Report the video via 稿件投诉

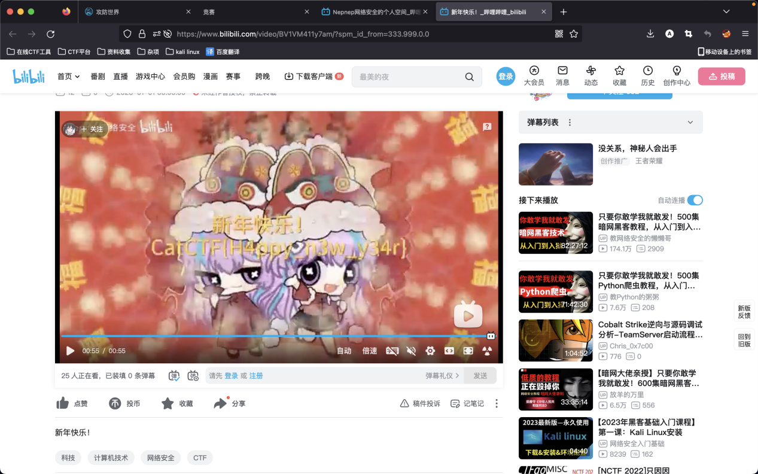(420, 403)
